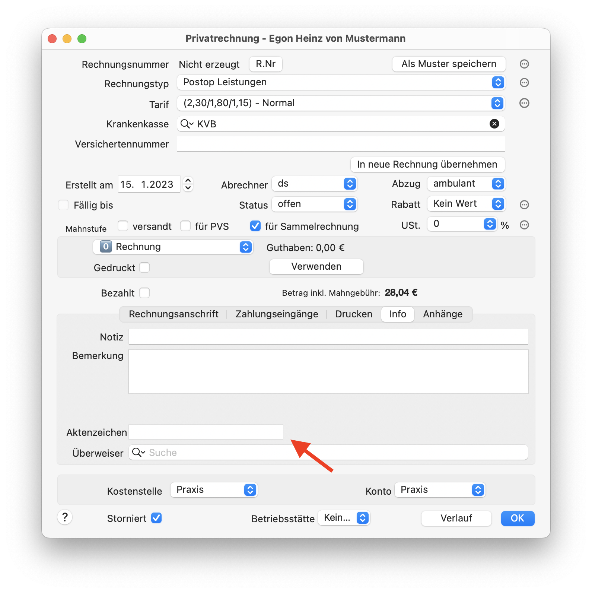Click the magnifier icon in Krankenkasse field
This screenshot has width=592, height=593.
pos(187,124)
